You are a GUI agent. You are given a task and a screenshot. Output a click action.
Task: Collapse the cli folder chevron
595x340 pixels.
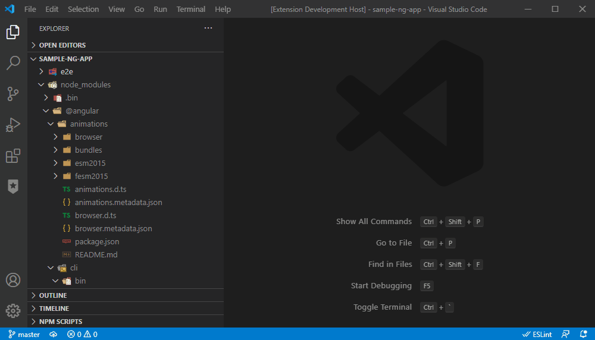click(51, 267)
